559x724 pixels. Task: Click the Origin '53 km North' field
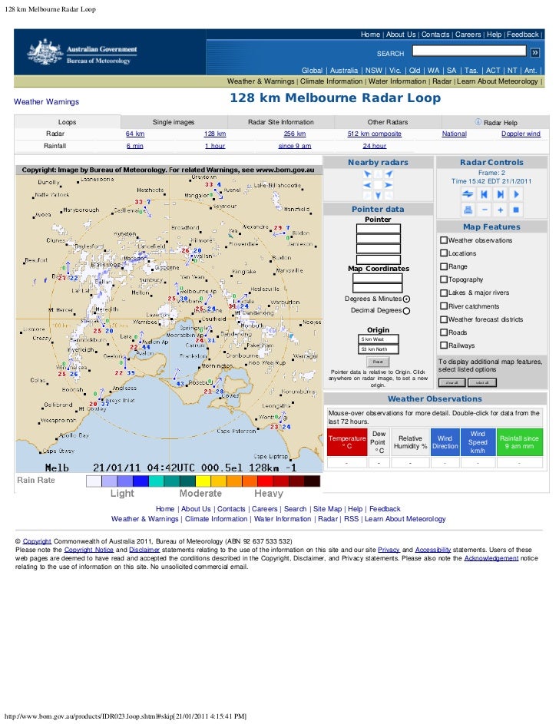coord(378,349)
